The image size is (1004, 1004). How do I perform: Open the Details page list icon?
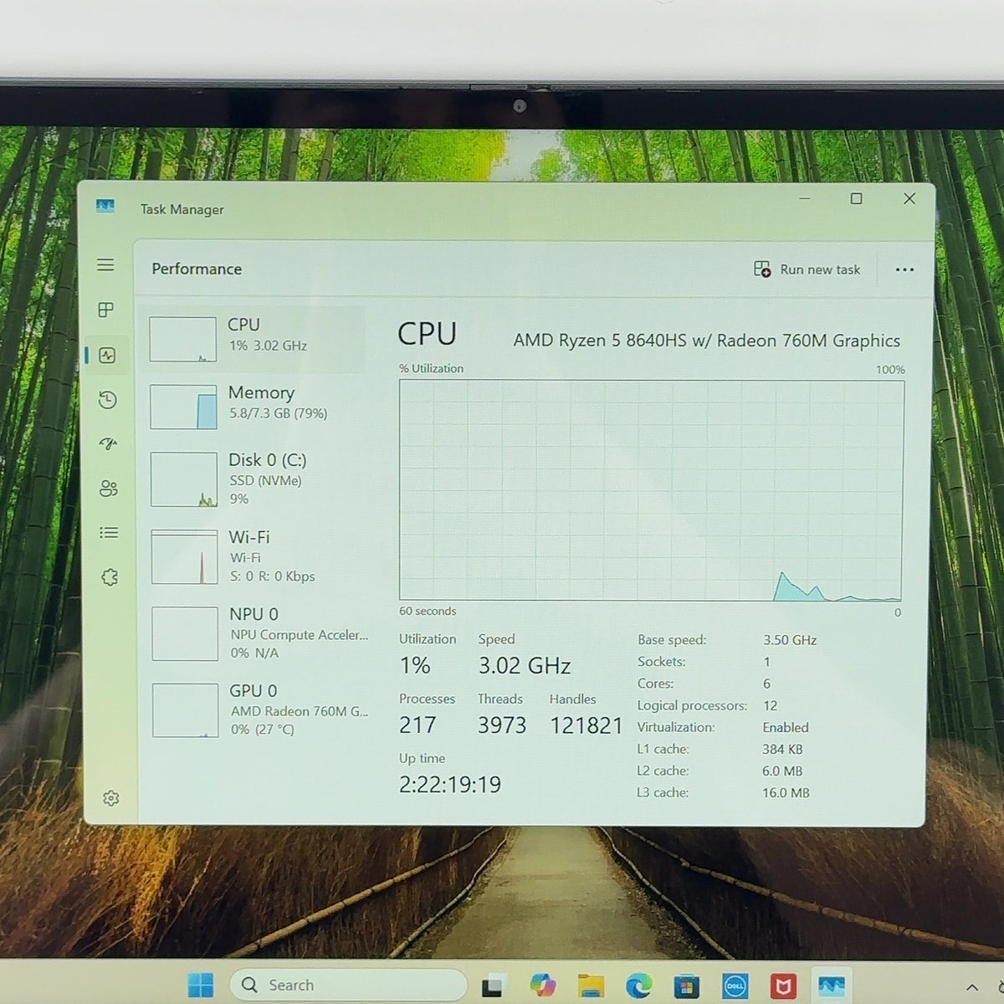pos(109,533)
